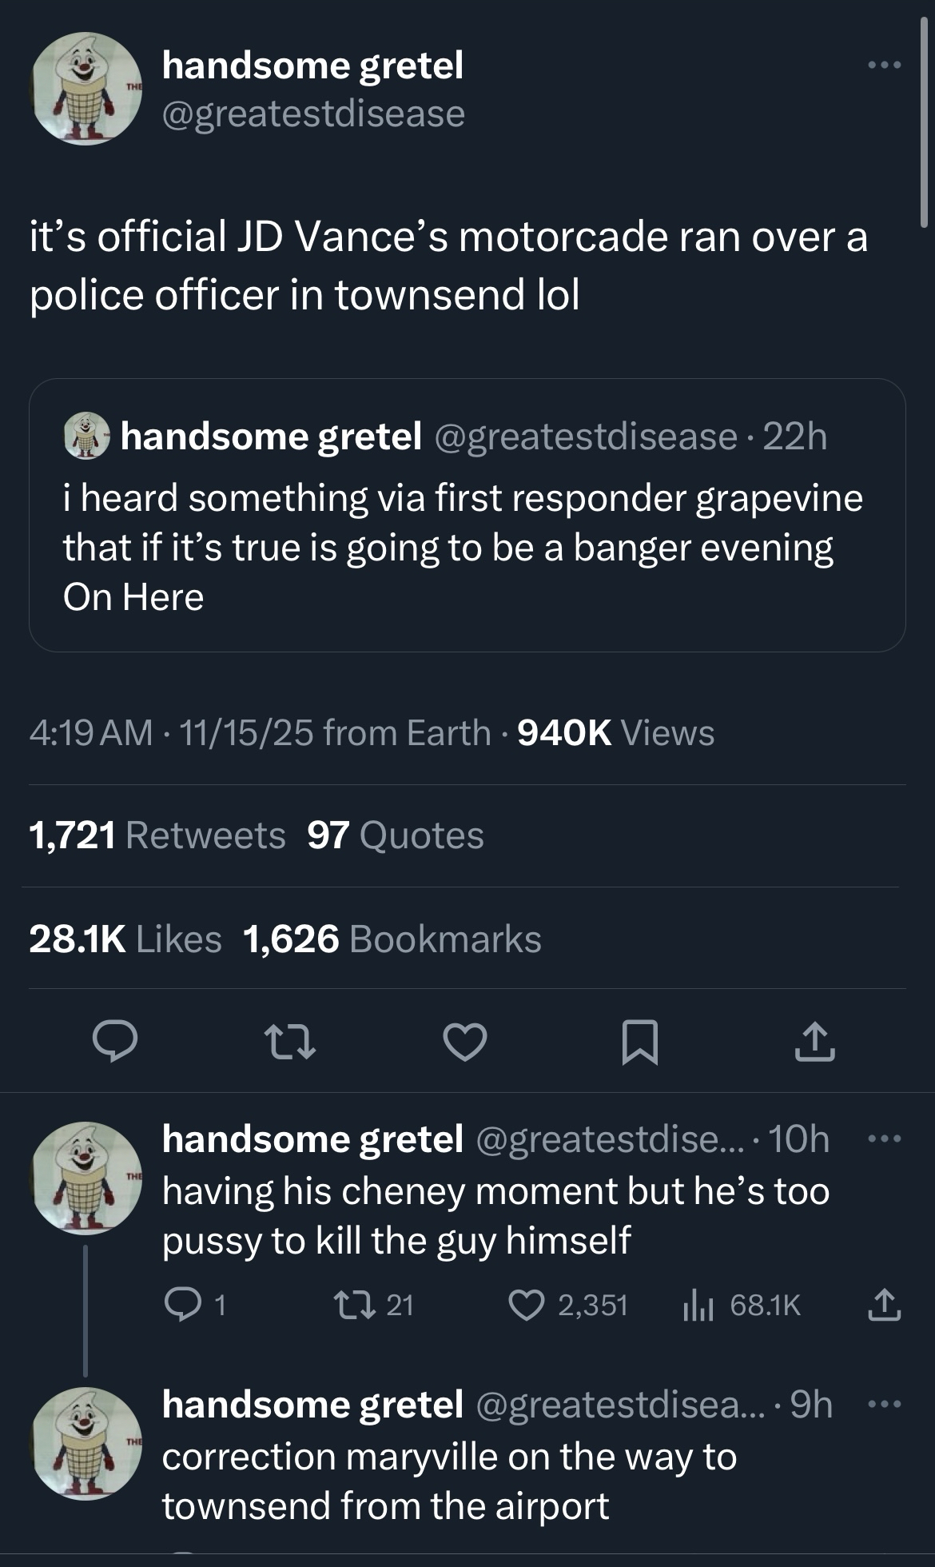This screenshot has height=1567, width=935.
Task: Open the @greatestdisease handle in the header
Action: coord(313,114)
